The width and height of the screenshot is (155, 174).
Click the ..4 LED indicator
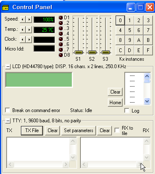[61, 34]
